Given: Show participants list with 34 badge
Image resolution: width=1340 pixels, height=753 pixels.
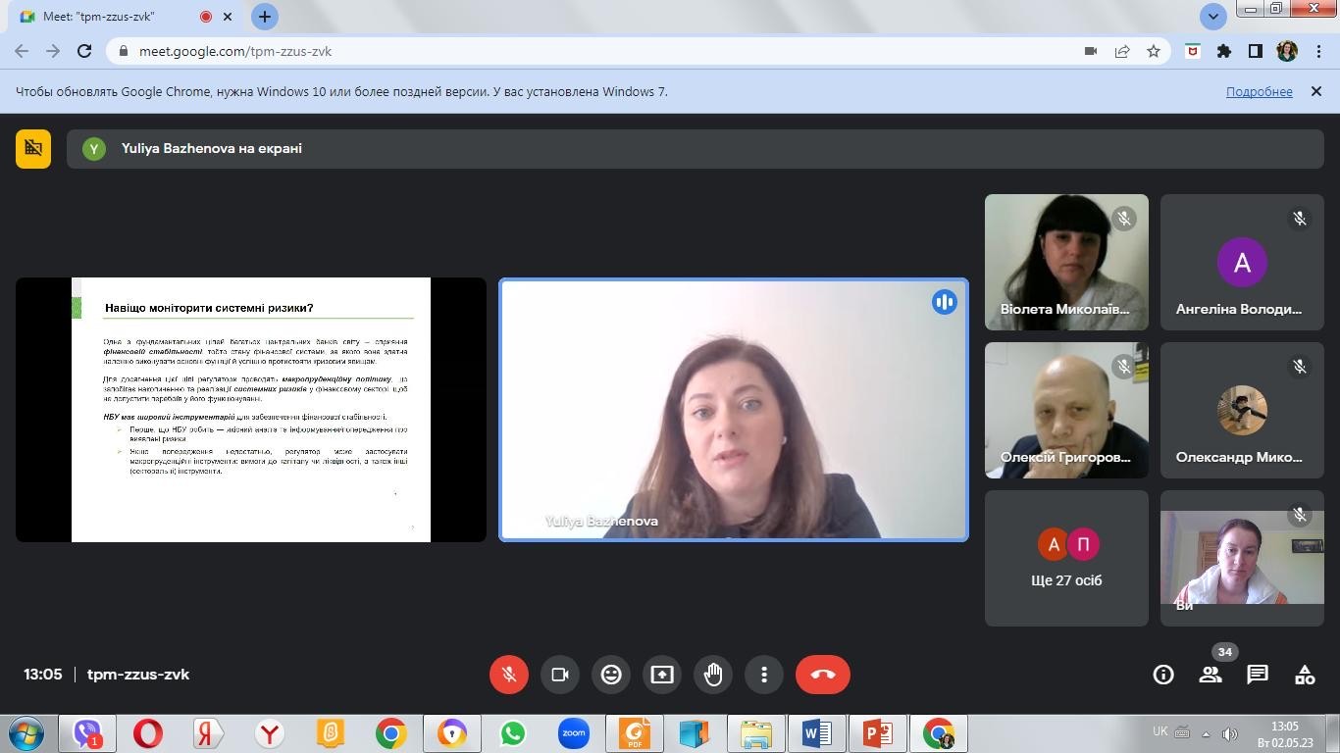Looking at the screenshot, I should [1211, 675].
